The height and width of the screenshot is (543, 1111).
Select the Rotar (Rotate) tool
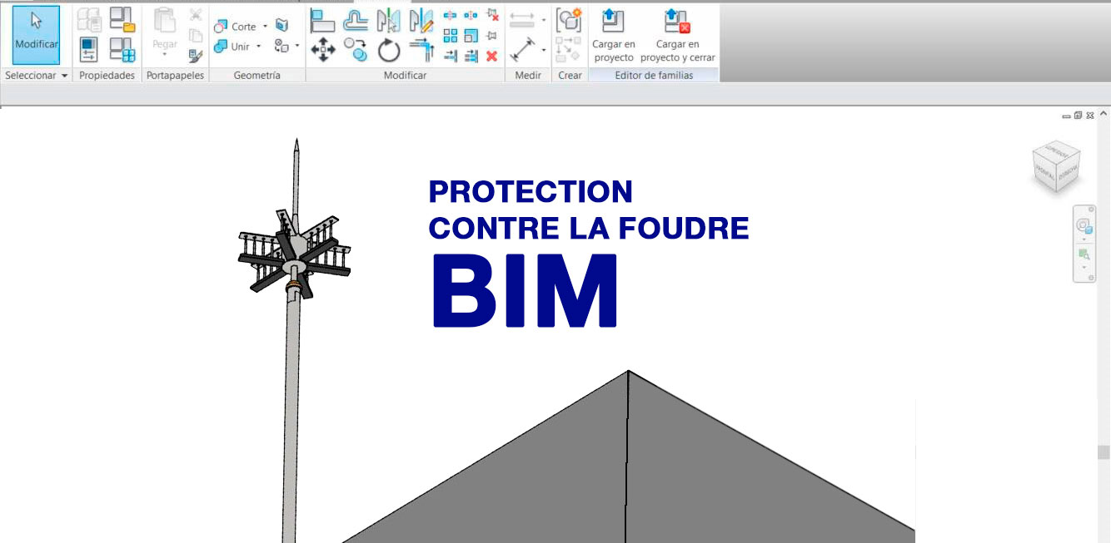pyautogui.click(x=389, y=50)
